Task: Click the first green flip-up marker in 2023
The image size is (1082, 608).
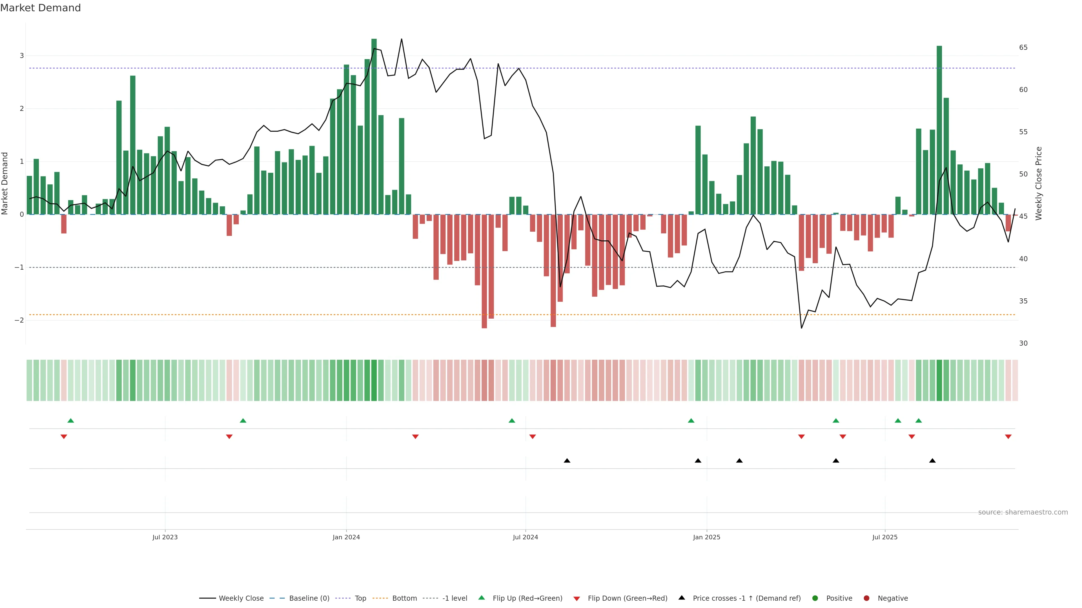Action: 70,421
